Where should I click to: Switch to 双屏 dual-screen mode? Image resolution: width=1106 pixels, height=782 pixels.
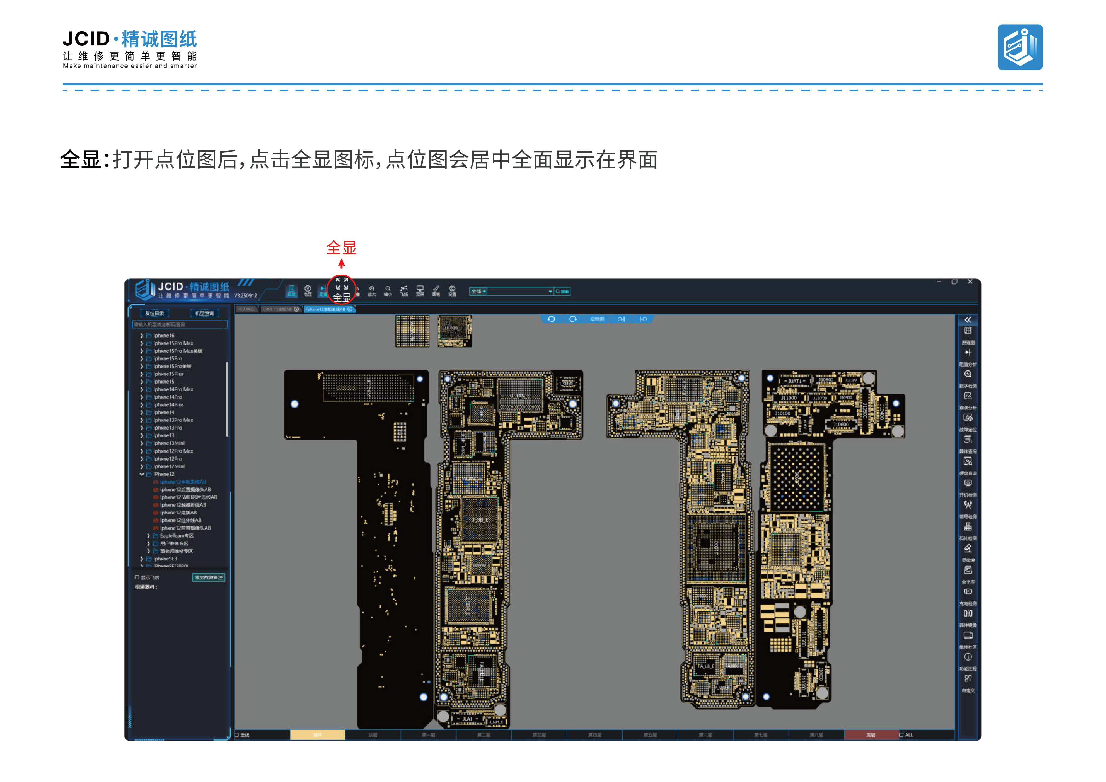click(x=420, y=291)
